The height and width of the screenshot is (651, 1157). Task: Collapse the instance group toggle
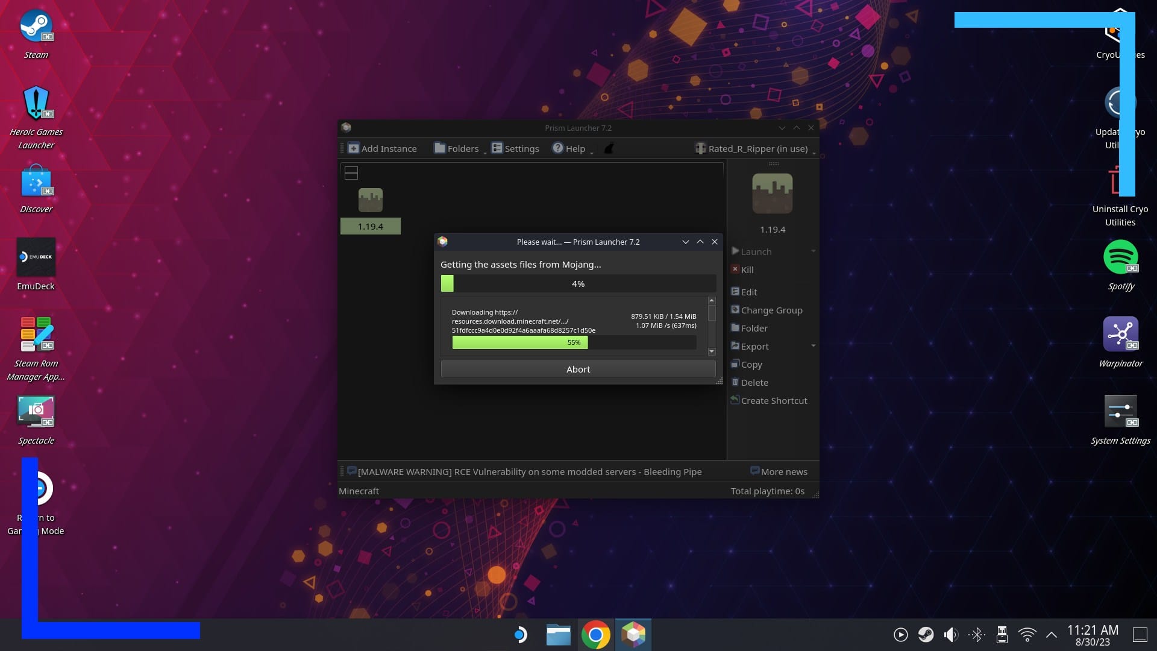point(351,173)
